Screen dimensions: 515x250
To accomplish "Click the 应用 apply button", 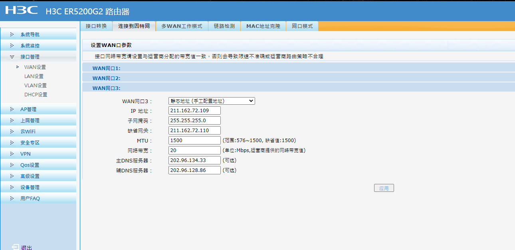I will [384, 188].
